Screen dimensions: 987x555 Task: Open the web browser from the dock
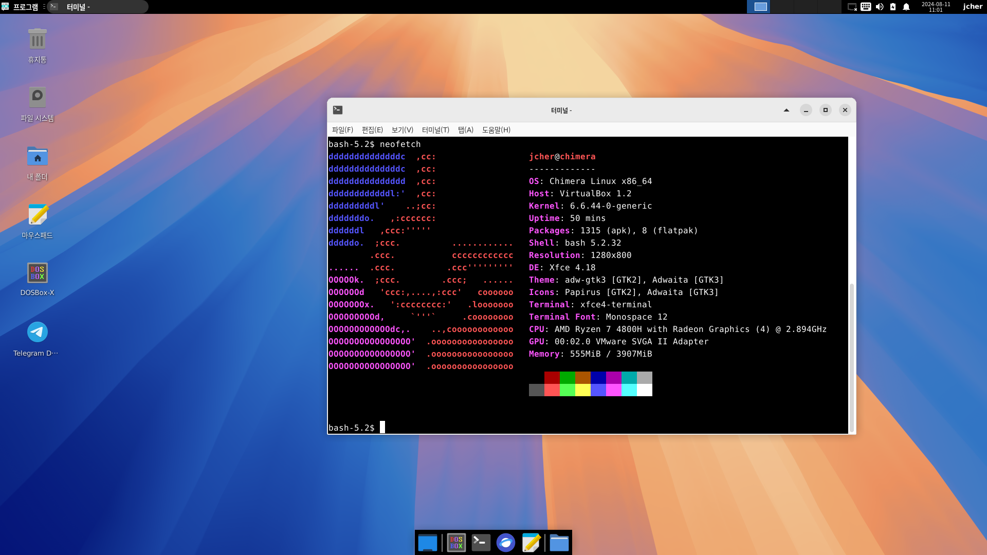point(506,543)
